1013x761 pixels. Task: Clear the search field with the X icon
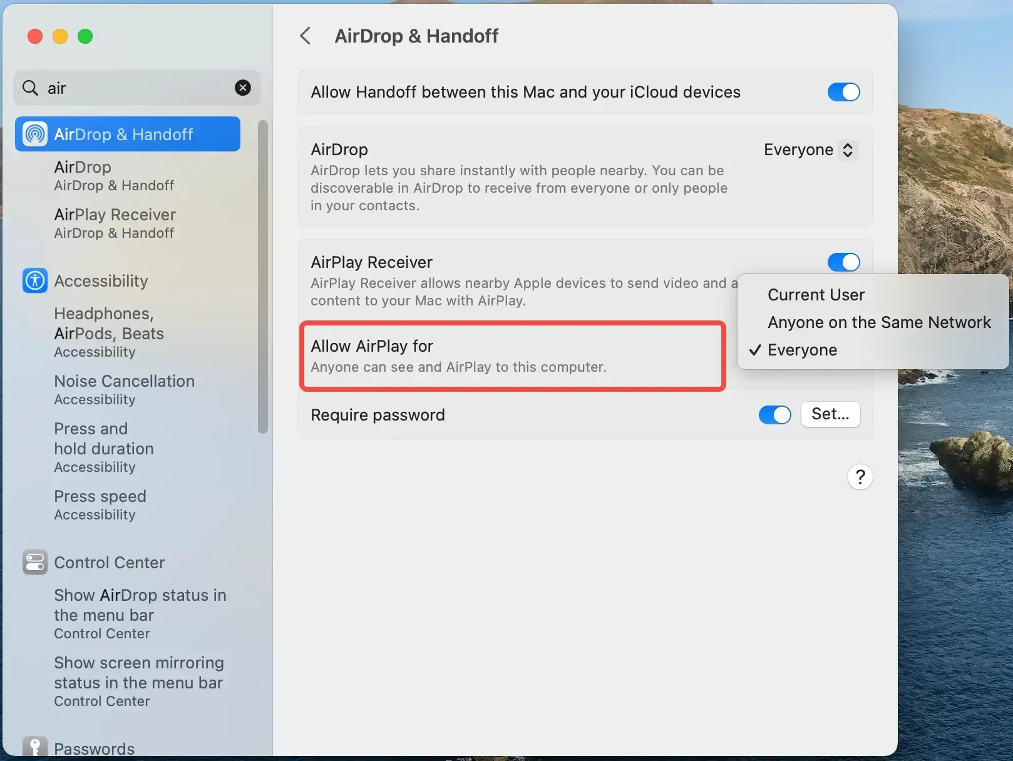pyautogui.click(x=243, y=88)
